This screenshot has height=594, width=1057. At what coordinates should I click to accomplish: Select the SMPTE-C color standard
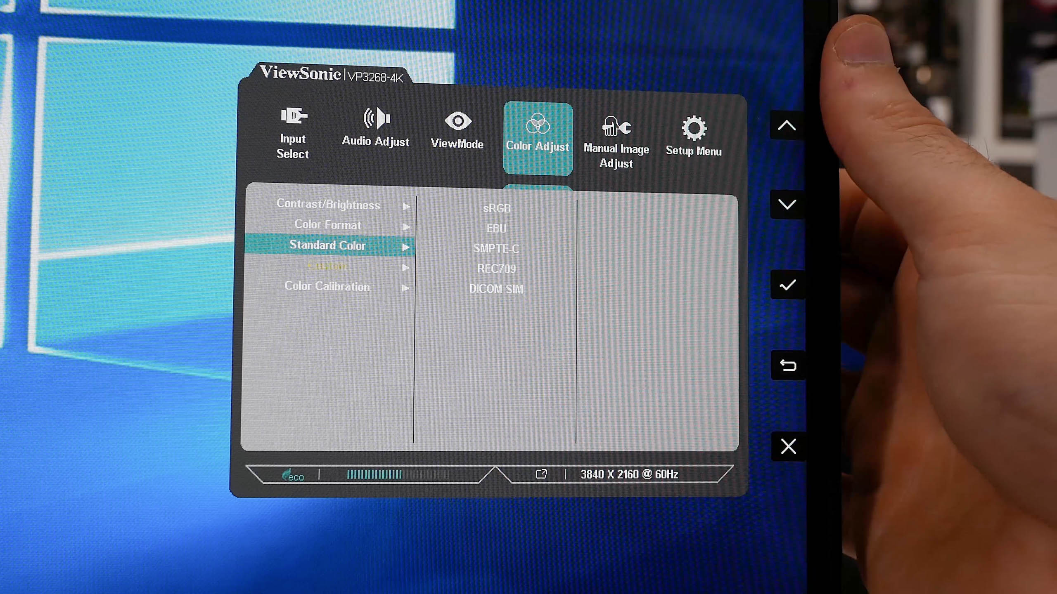coord(496,249)
